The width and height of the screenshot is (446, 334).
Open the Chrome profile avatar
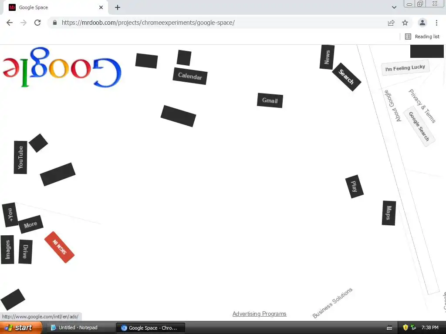(x=422, y=23)
